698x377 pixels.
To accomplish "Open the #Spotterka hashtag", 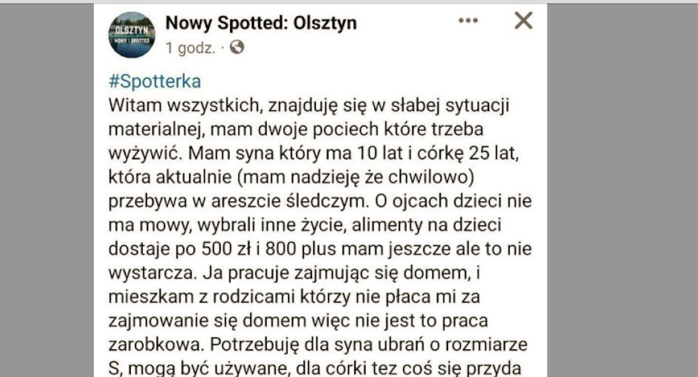I will [154, 82].
